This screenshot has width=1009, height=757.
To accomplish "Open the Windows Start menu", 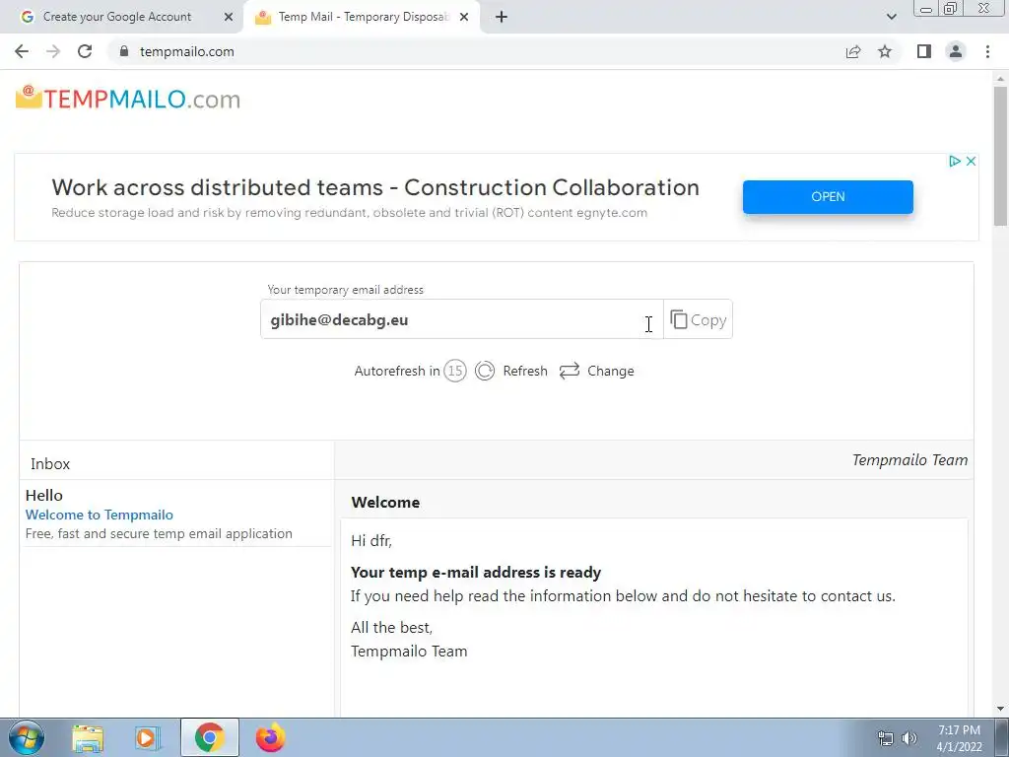I will [x=26, y=737].
